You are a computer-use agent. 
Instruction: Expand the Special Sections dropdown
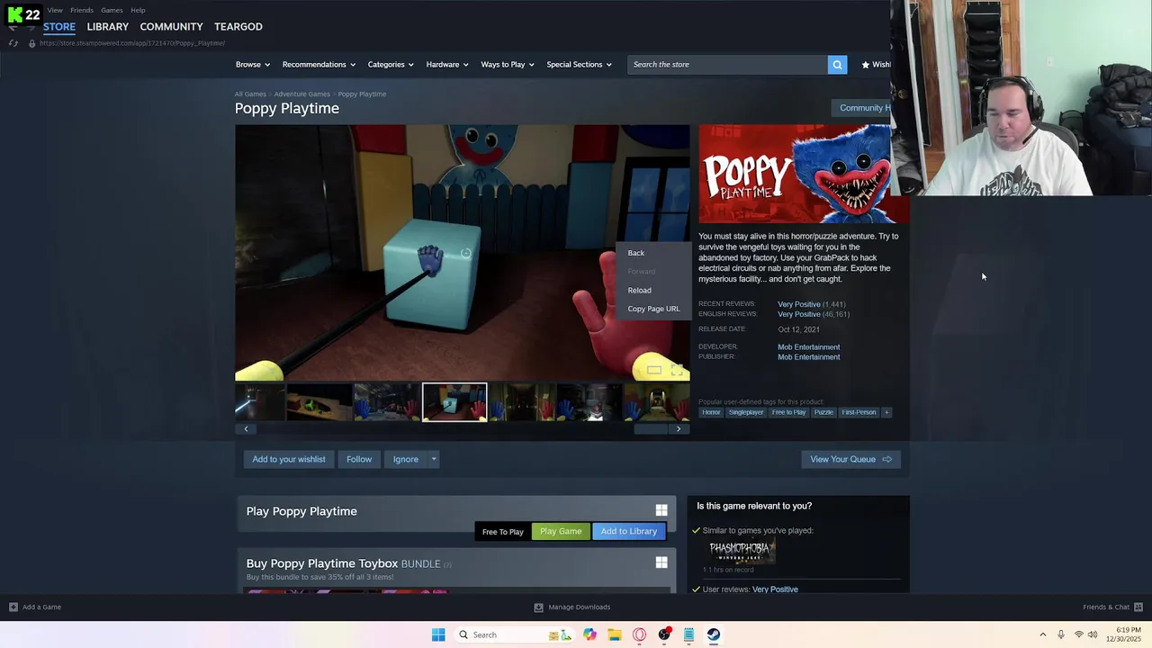click(579, 65)
